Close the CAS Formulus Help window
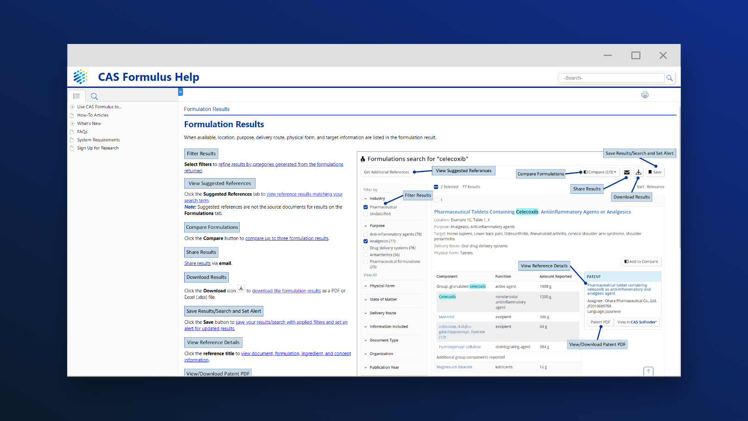This screenshot has width=748, height=421. (x=663, y=56)
